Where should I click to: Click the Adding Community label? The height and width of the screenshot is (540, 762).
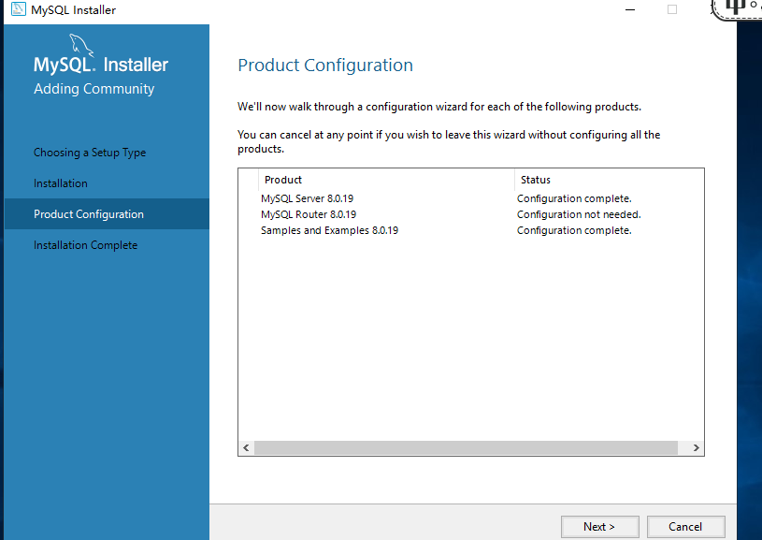point(93,88)
